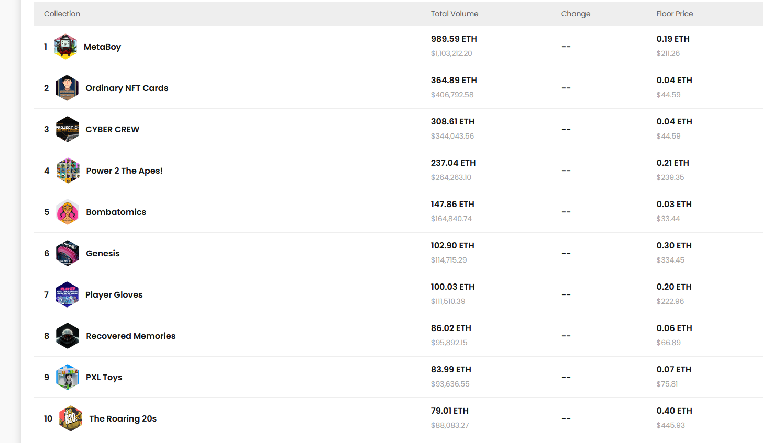773x443 pixels.
Task: Open The Roaring 20s name link
Action: click(123, 418)
